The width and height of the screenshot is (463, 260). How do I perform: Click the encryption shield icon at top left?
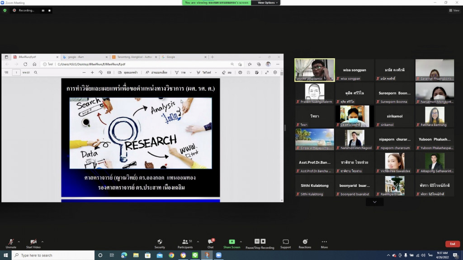5,10
